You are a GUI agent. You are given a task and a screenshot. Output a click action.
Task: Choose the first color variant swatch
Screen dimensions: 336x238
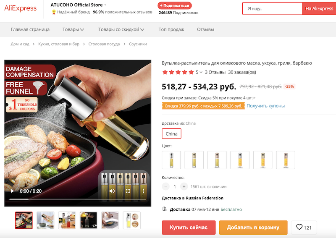[x=171, y=160]
